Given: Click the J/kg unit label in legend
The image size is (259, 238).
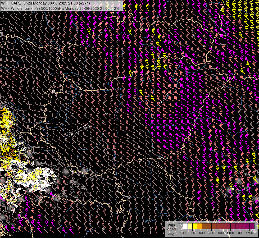Looking at the screenshot, I should tap(171, 234).
